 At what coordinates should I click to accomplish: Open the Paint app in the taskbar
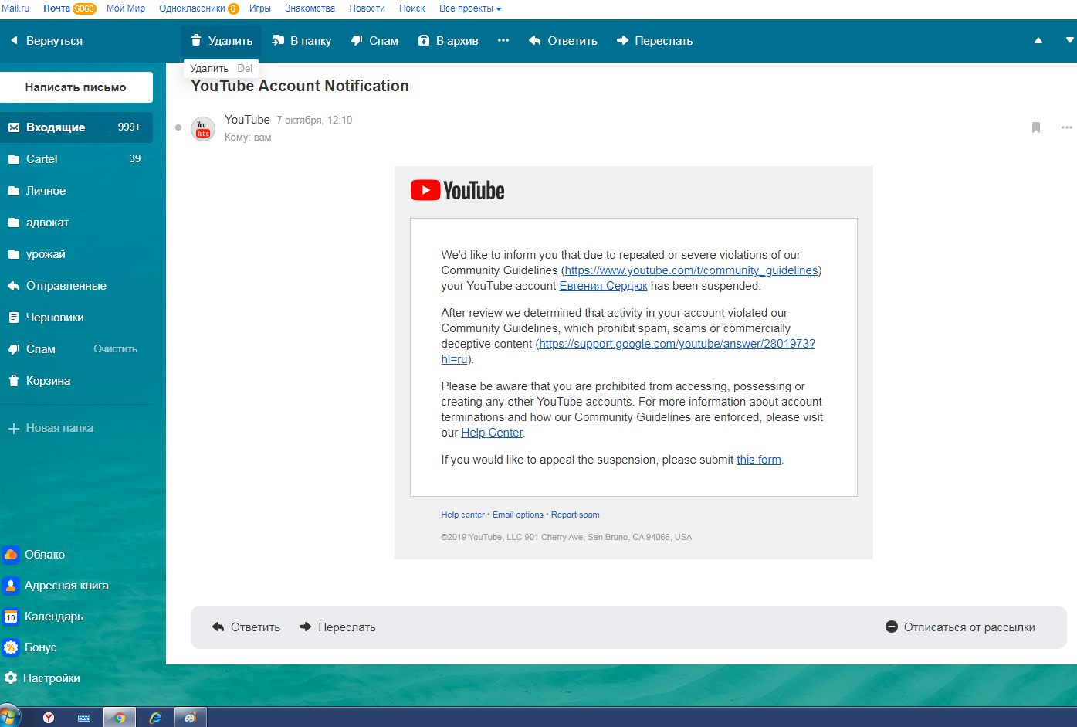click(190, 718)
